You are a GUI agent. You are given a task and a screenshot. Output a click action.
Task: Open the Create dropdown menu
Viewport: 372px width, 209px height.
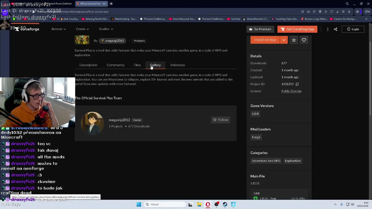point(82,29)
